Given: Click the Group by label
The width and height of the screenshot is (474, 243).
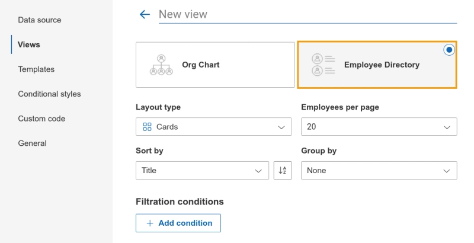Looking at the screenshot, I should 319,151.
